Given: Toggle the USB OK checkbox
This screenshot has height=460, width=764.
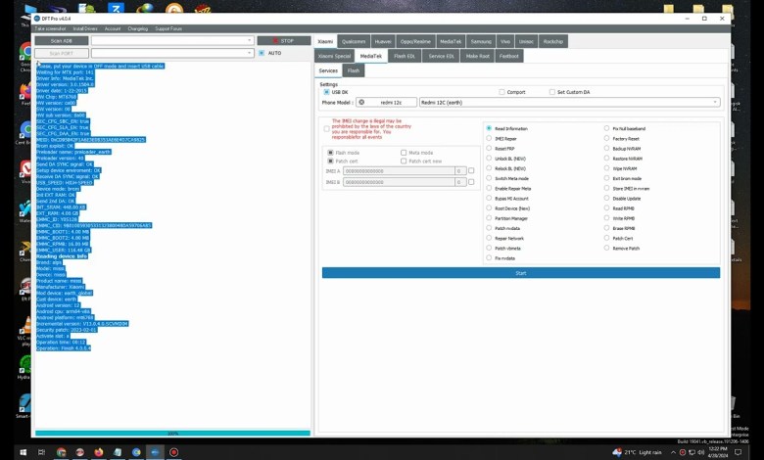Looking at the screenshot, I should click(x=326, y=92).
